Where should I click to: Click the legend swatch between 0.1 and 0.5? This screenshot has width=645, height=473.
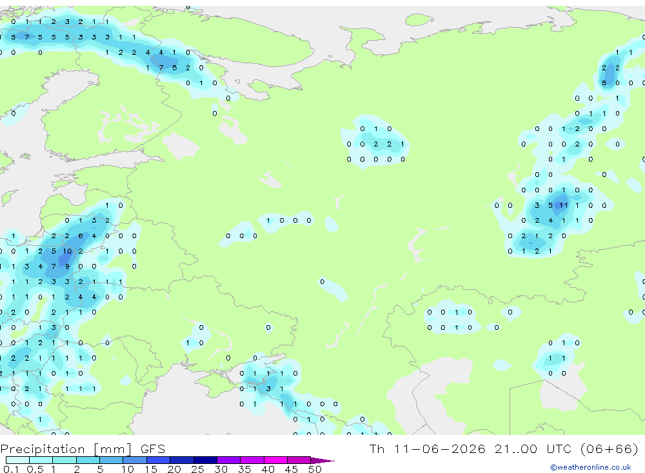click(17, 460)
